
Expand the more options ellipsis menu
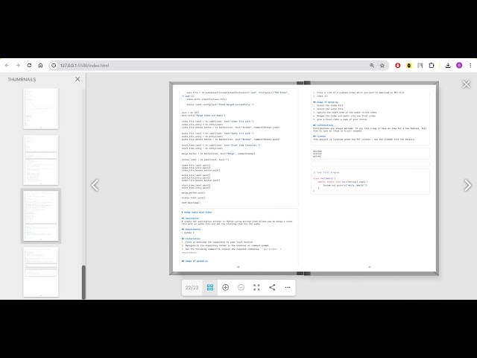[288, 287]
